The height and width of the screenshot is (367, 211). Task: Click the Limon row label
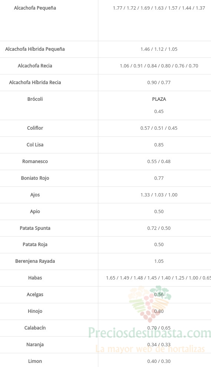(x=35, y=361)
